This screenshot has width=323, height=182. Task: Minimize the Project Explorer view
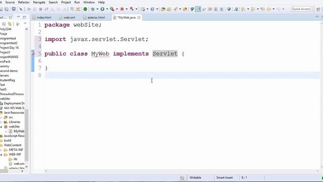click(18, 17)
